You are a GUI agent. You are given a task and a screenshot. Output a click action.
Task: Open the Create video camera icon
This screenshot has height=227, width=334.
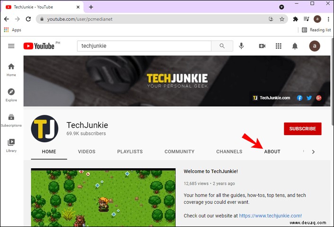tap(262, 46)
